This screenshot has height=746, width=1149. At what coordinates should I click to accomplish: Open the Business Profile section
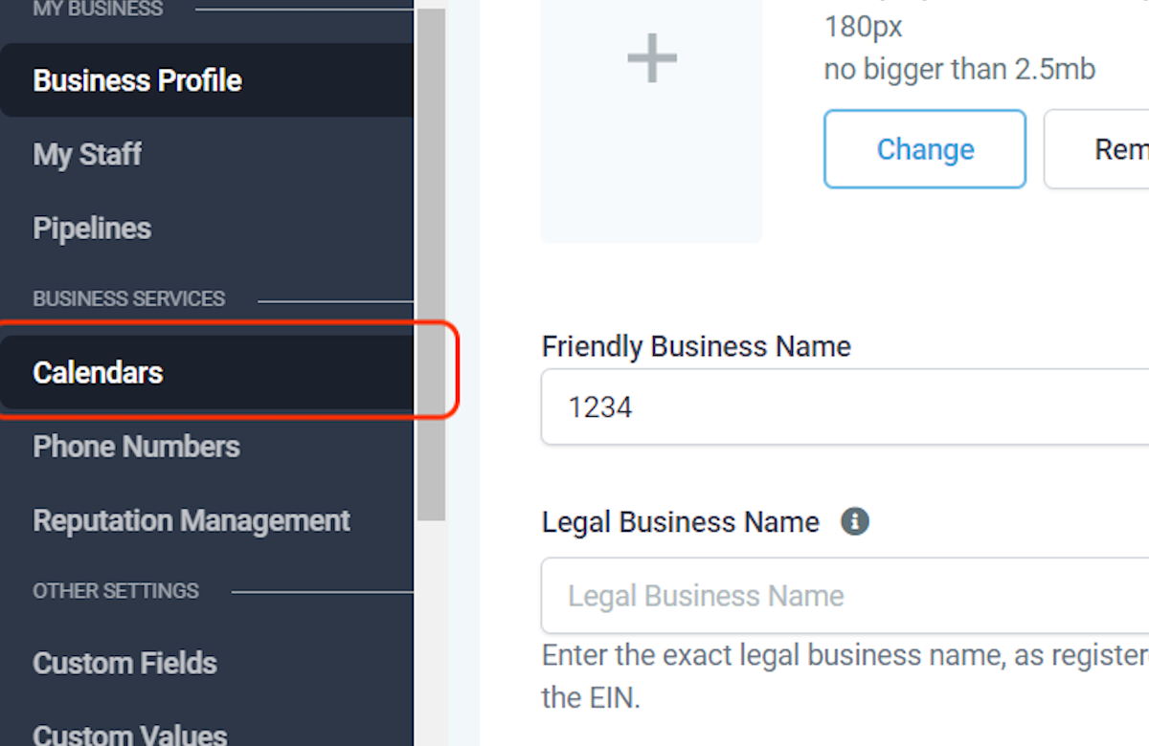[x=137, y=80]
